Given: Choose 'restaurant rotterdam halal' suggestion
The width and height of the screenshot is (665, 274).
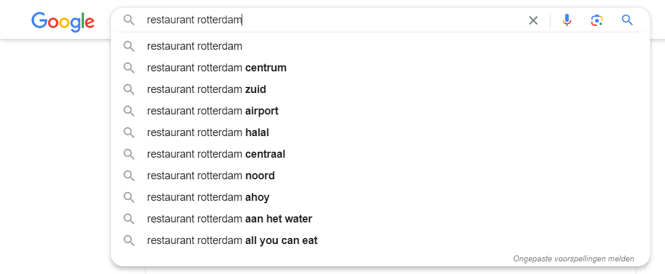Looking at the screenshot, I should (207, 133).
